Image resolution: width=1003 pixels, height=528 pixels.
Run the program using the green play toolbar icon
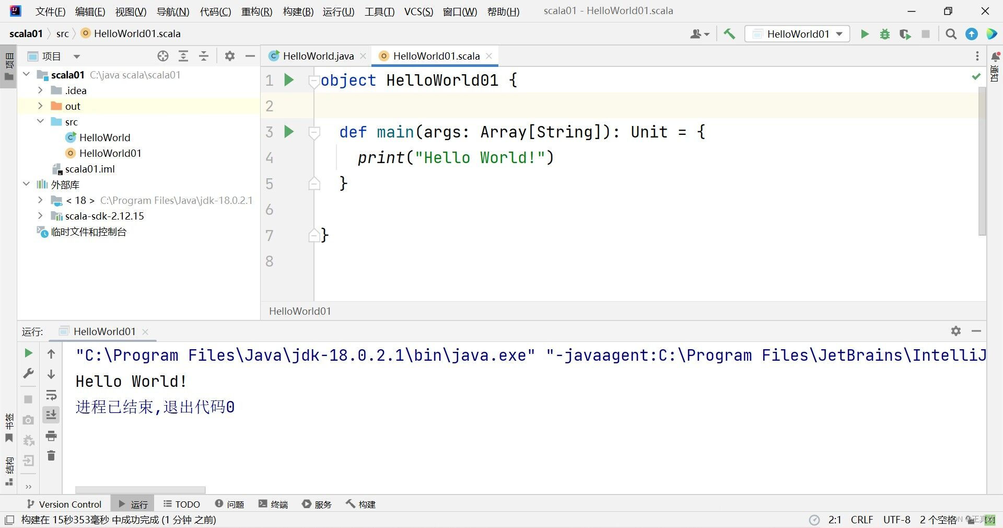[x=865, y=34]
